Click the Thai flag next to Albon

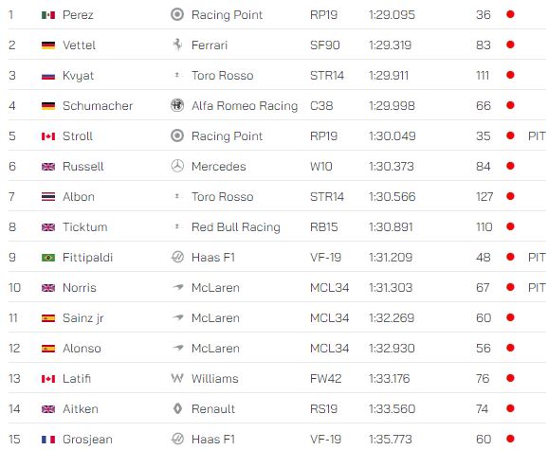tap(48, 197)
